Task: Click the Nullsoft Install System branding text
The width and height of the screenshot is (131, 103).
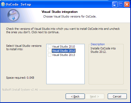Action: [20, 90]
